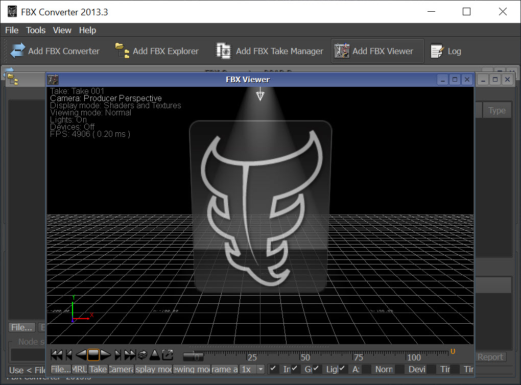
Task: Click the bull logo plane in viewport
Action: tap(260, 206)
